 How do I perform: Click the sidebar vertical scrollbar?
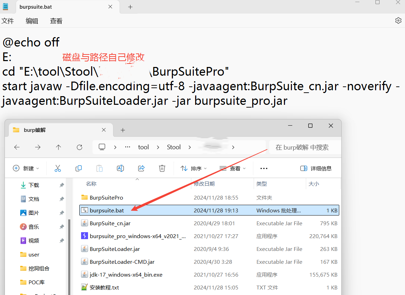[x=69, y=257]
